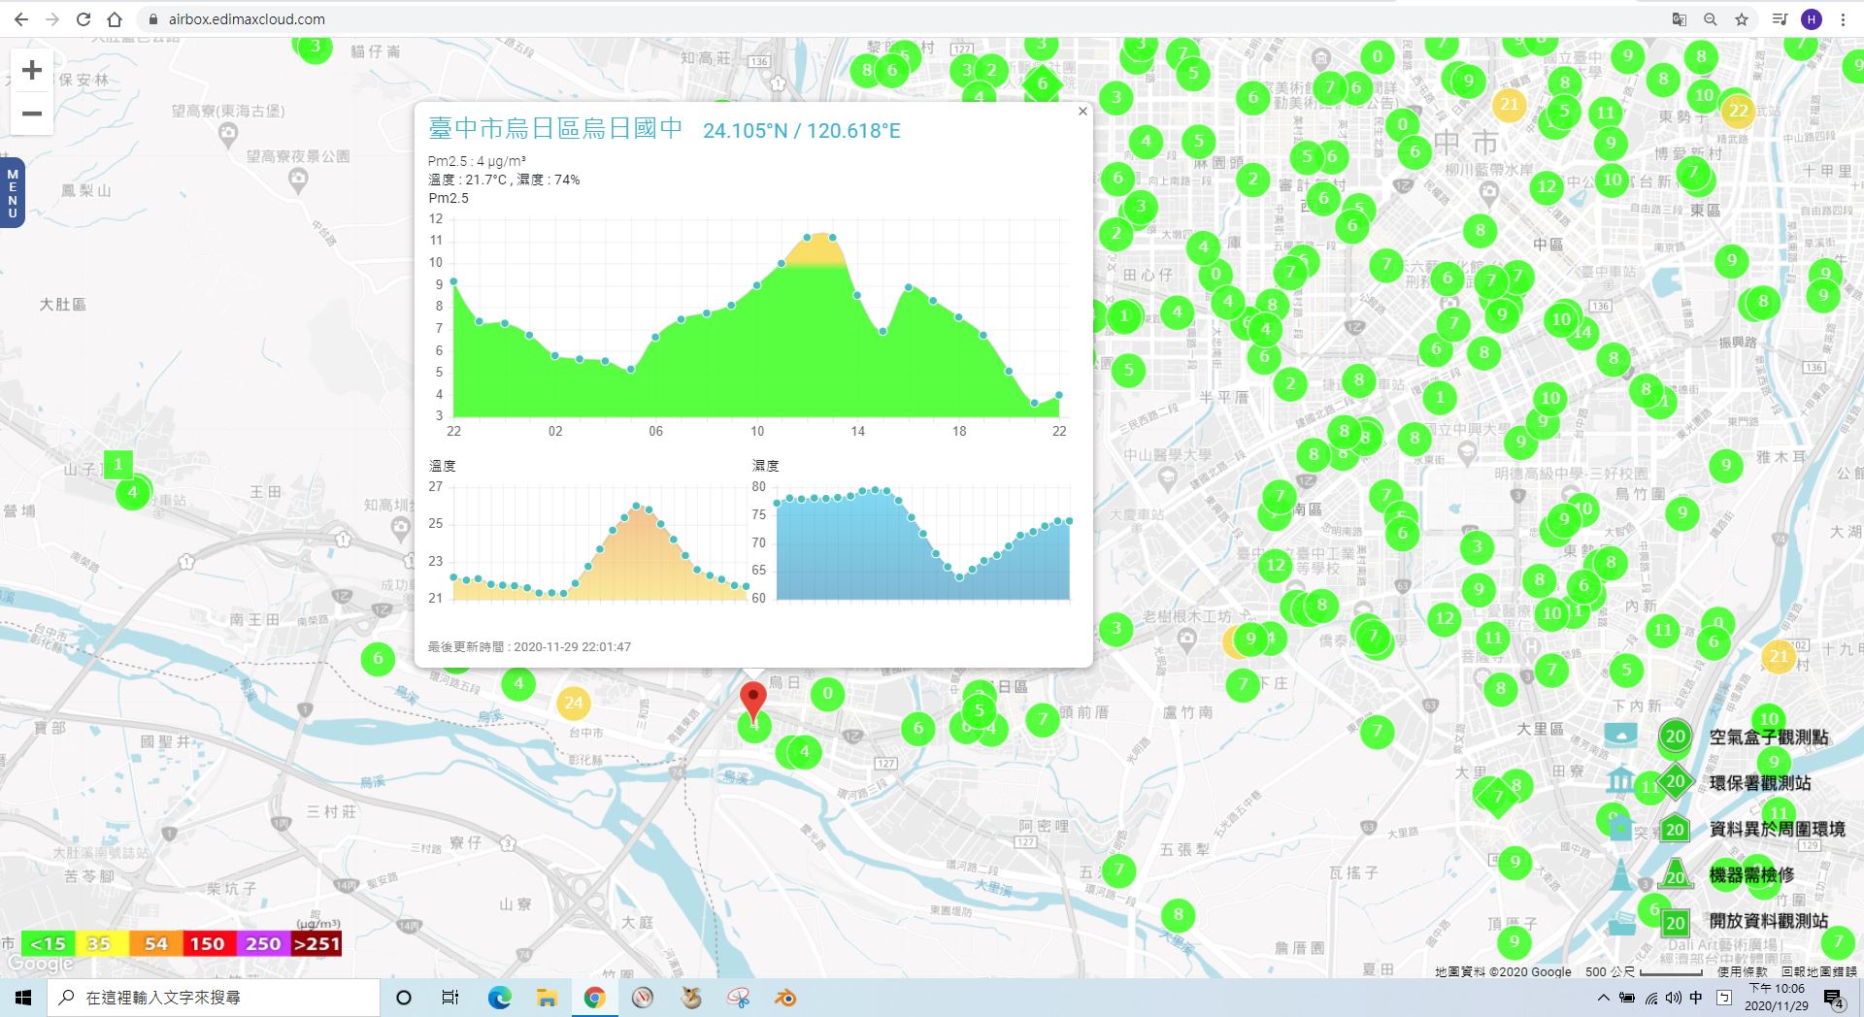Click the 望高寮(東海古堡) camera pin
The height and width of the screenshot is (1017, 1864).
coord(228,136)
